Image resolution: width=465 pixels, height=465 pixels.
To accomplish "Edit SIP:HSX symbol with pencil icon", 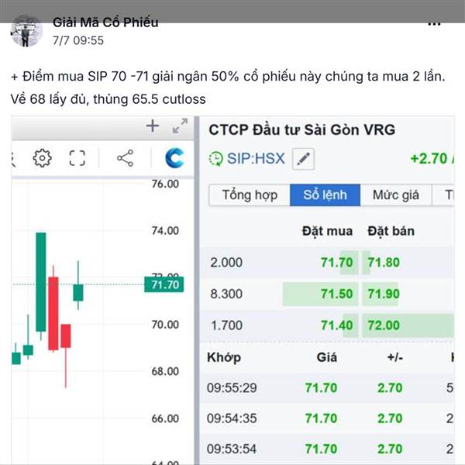I will click(x=303, y=159).
